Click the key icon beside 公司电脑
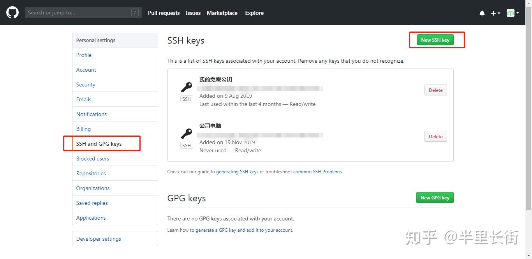 (186, 133)
